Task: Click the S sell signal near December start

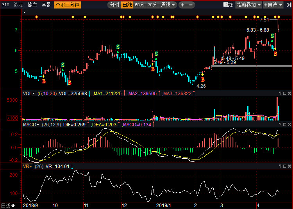Action: pos(118,47)
